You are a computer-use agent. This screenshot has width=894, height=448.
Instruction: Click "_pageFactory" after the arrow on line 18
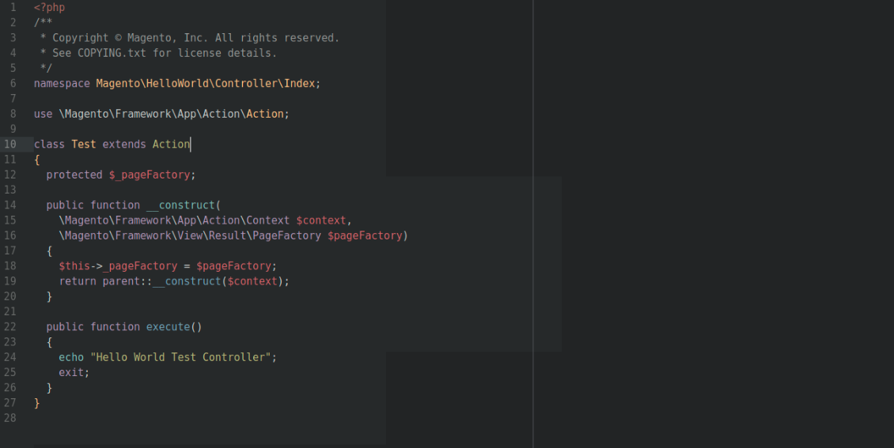140,266
